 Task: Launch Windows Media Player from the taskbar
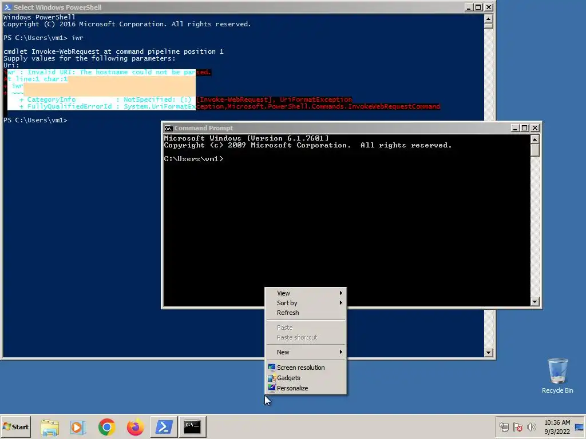(x=78, y=427)
